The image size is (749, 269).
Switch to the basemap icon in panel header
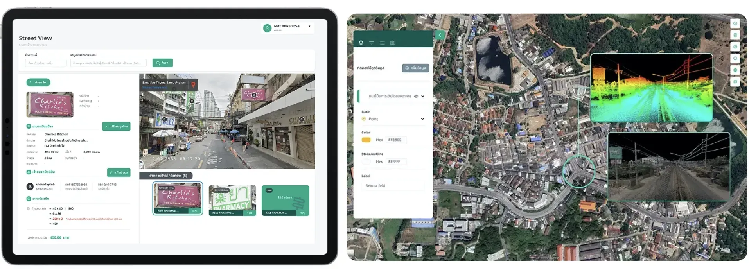(x=393, y=43)
